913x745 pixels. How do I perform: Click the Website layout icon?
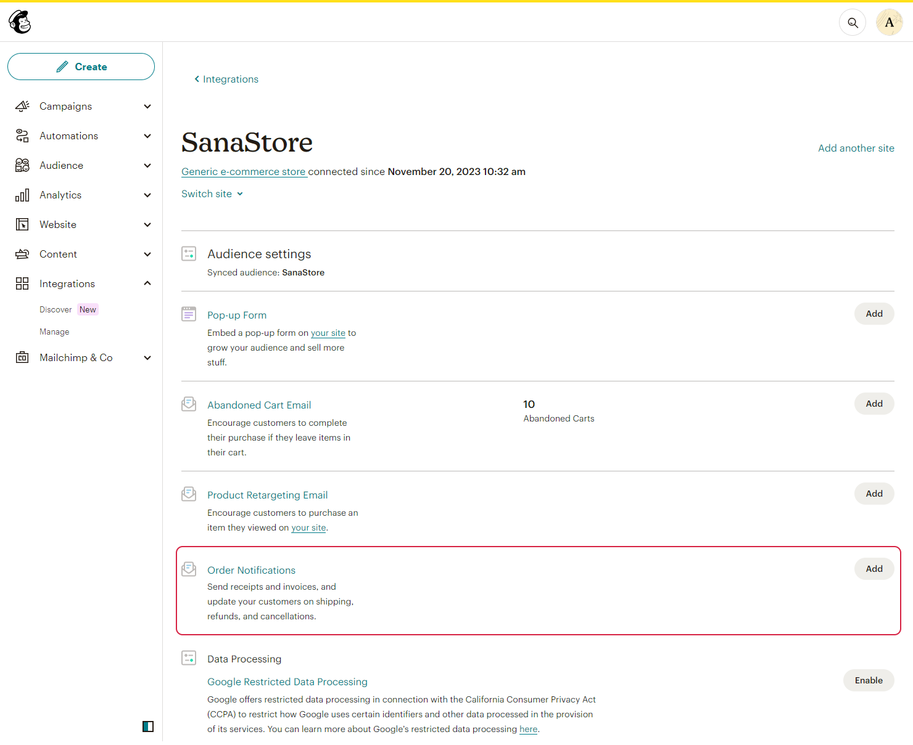coord(22,224)
